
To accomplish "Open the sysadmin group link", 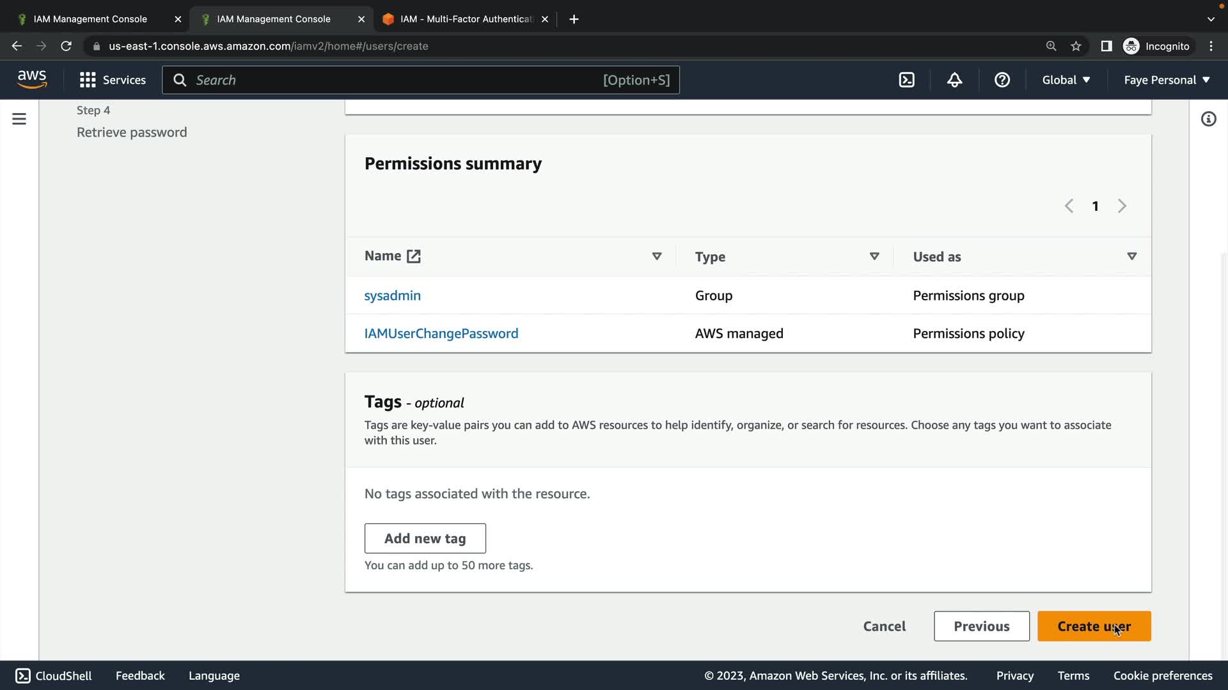I will click(x=392, y=296).
